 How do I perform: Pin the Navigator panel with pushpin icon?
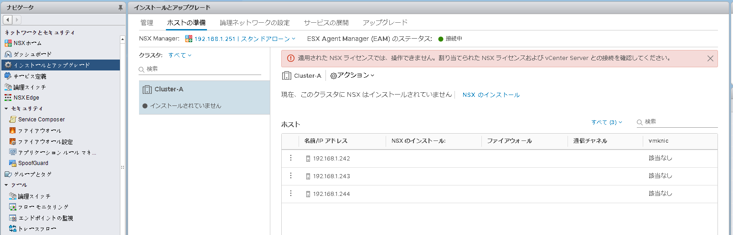[x=120, y=8]
